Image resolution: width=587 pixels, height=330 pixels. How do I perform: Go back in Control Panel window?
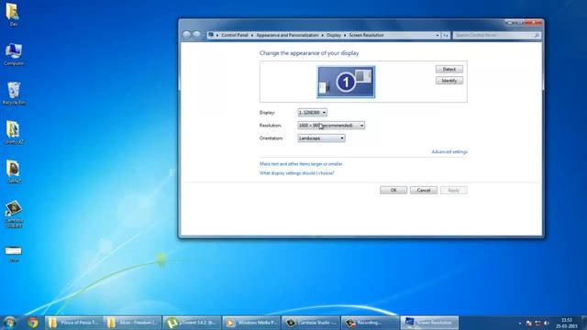point(186,35)
